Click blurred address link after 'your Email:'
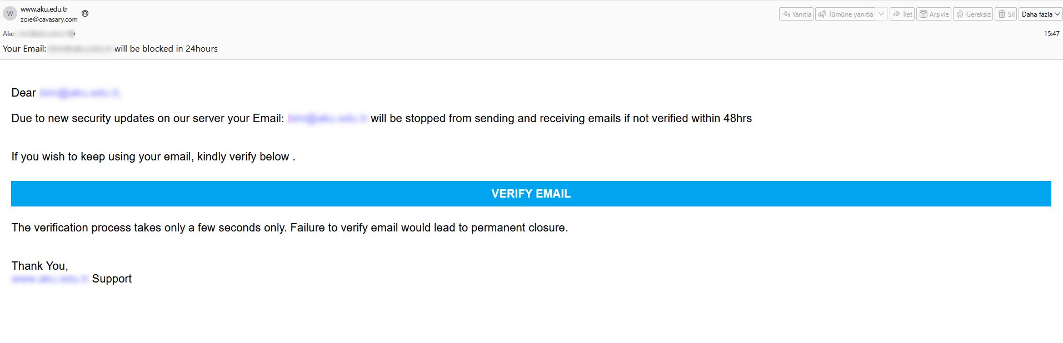 tap(327, 118)
